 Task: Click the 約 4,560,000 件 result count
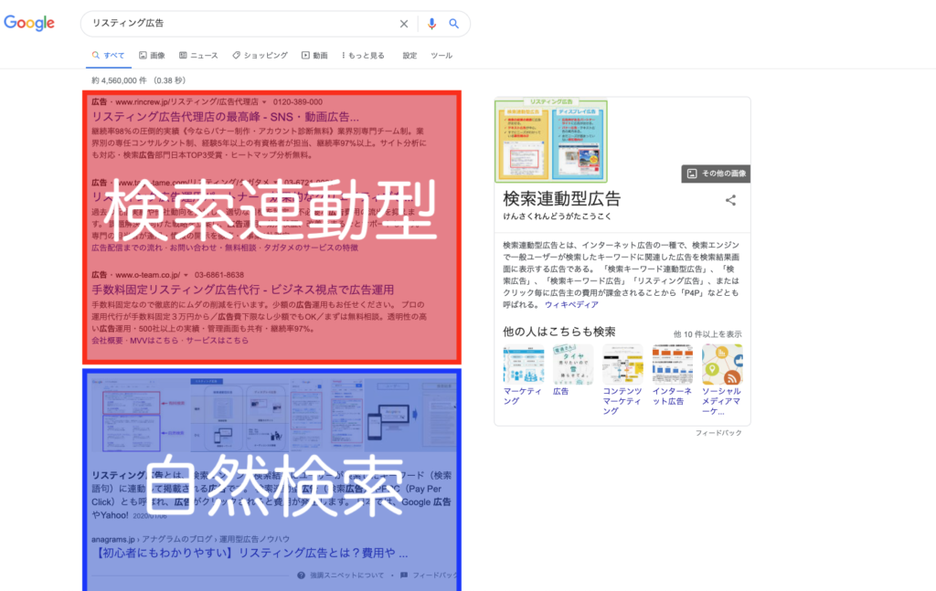click(139, 80)
